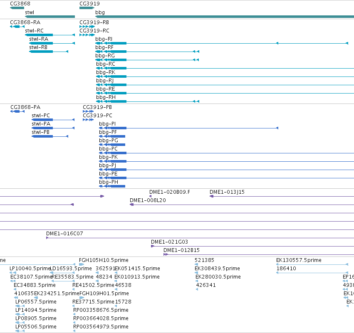
Task: Select the bbg gene feature bar
Action: click(225, 17)
